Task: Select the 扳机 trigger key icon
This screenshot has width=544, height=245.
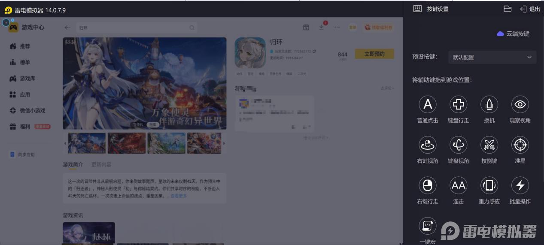Action: coord(489,104)
